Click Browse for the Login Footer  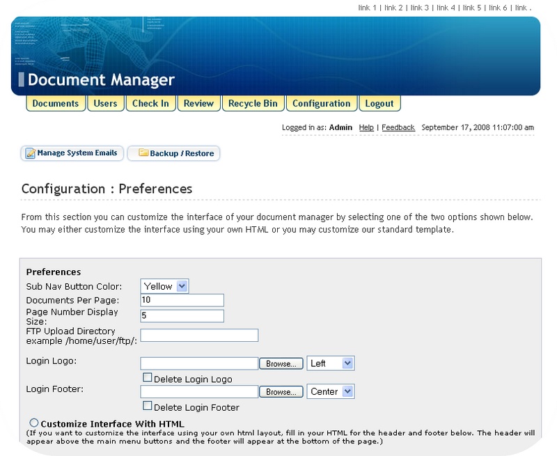click(281, 392)
